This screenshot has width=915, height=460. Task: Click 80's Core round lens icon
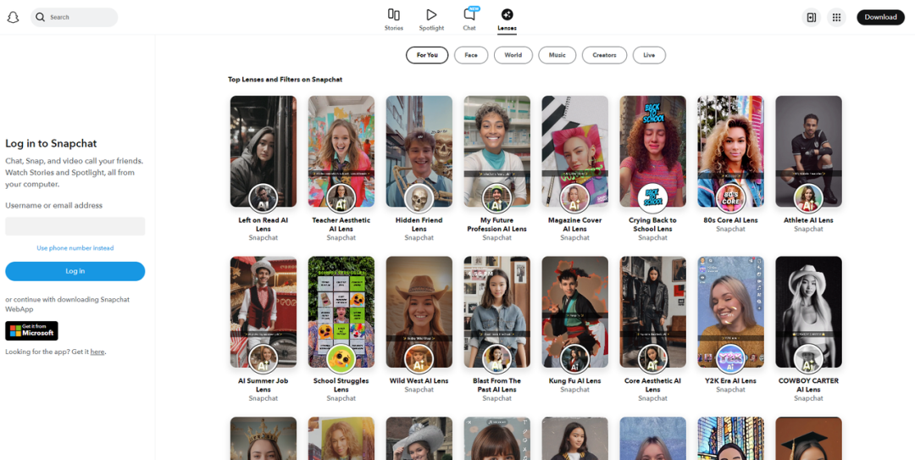click(730, 198)
